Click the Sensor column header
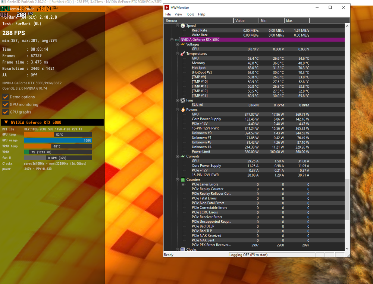 [199, 21]
